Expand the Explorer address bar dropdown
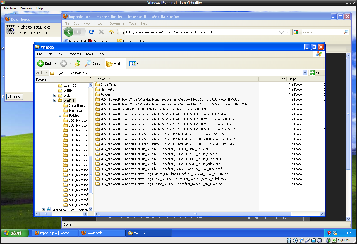This screenshot has height=244, width=357. coord(305,73)
